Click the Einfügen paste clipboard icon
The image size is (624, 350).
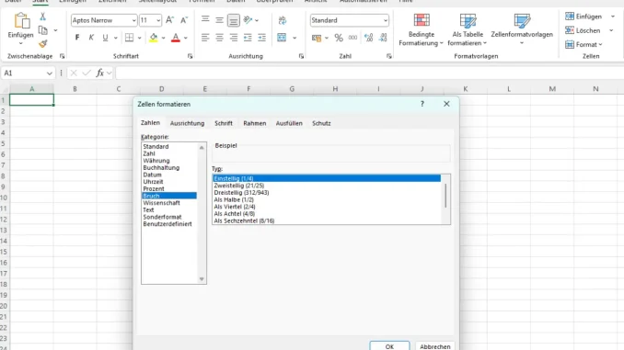[21, 20]
